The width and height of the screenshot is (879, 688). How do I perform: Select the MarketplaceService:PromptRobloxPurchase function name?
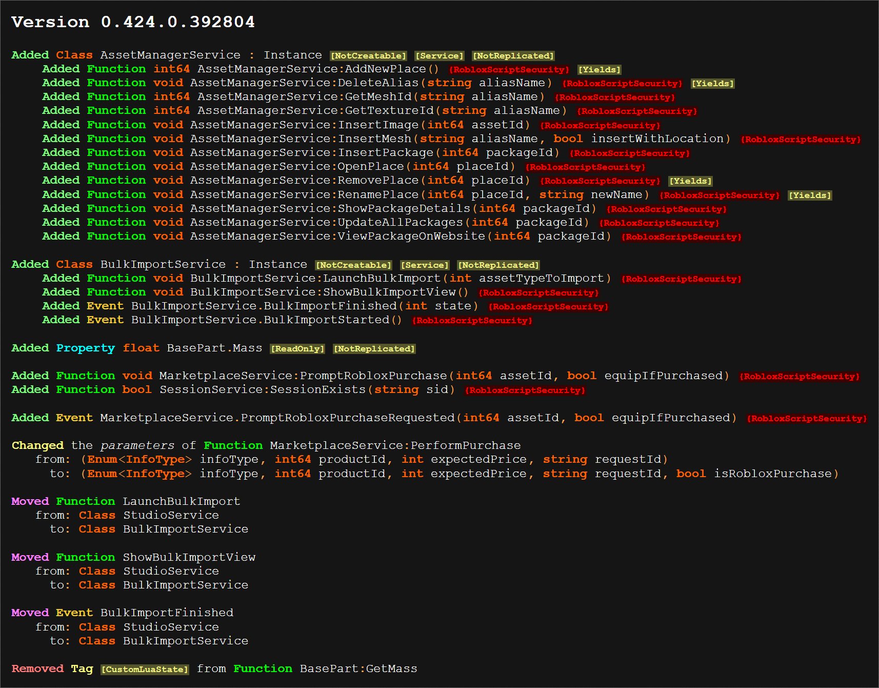coord(303,376)
